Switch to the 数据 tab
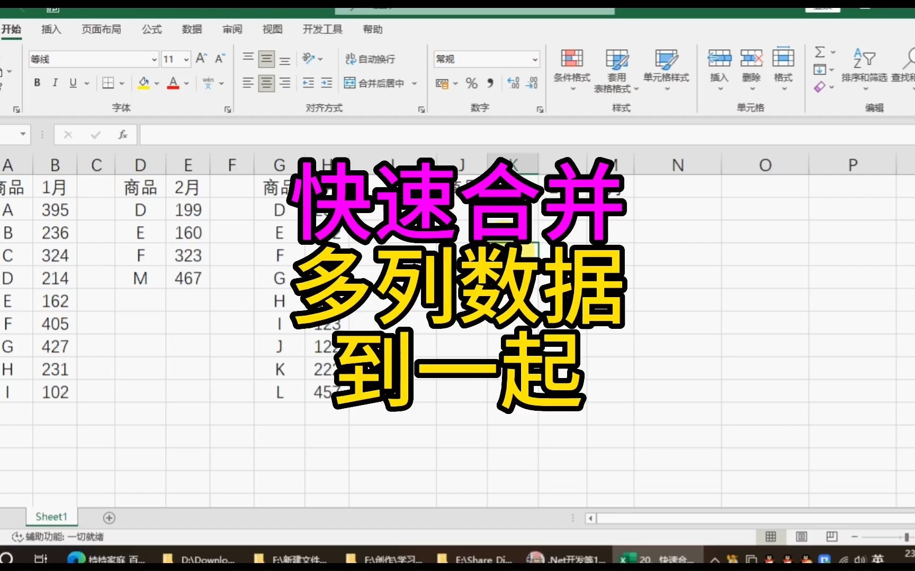This screenshot has width=915, height=571. tap(192, 29)
